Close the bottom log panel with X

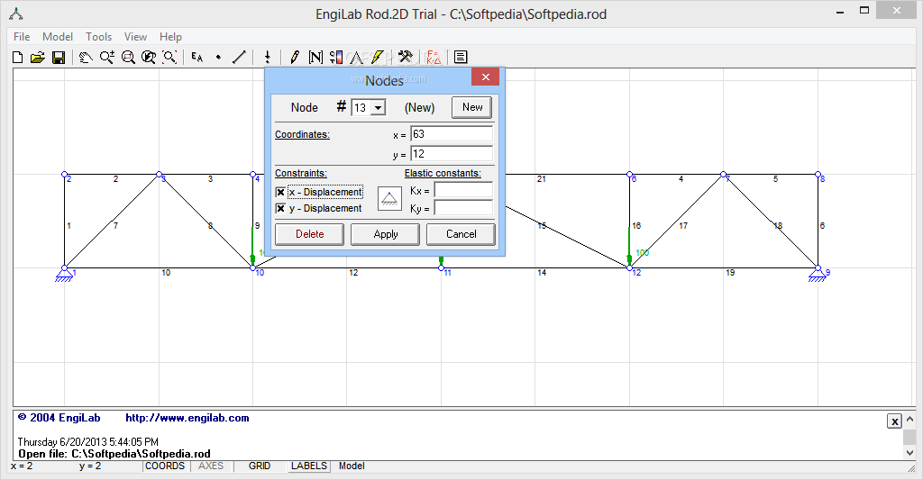[x=894, y=421]
